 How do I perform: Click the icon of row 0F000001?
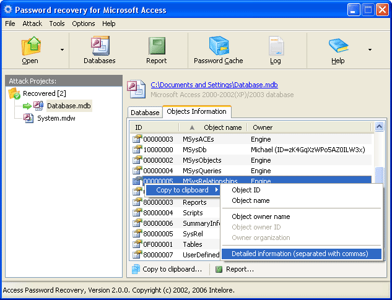tap(137, 244)
